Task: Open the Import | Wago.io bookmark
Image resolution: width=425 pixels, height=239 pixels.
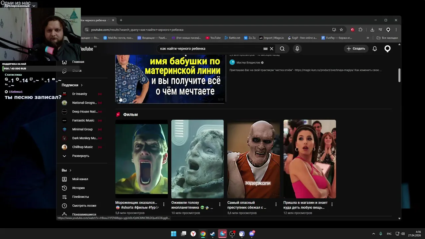Action: coord(272,38)
